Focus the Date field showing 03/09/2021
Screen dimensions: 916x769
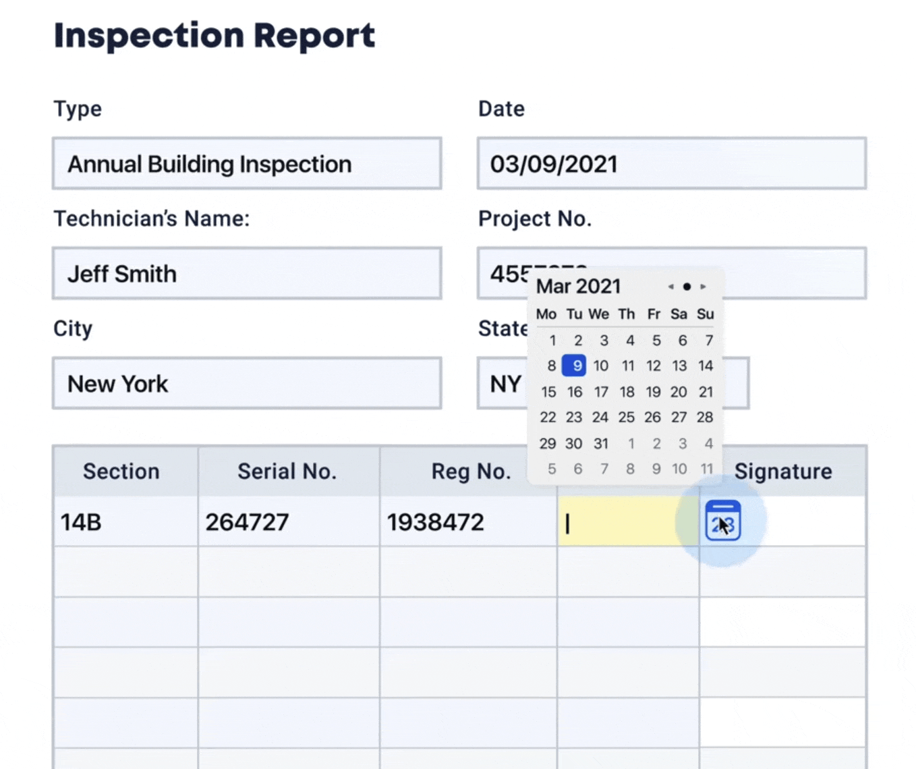(x=671, y=164)
